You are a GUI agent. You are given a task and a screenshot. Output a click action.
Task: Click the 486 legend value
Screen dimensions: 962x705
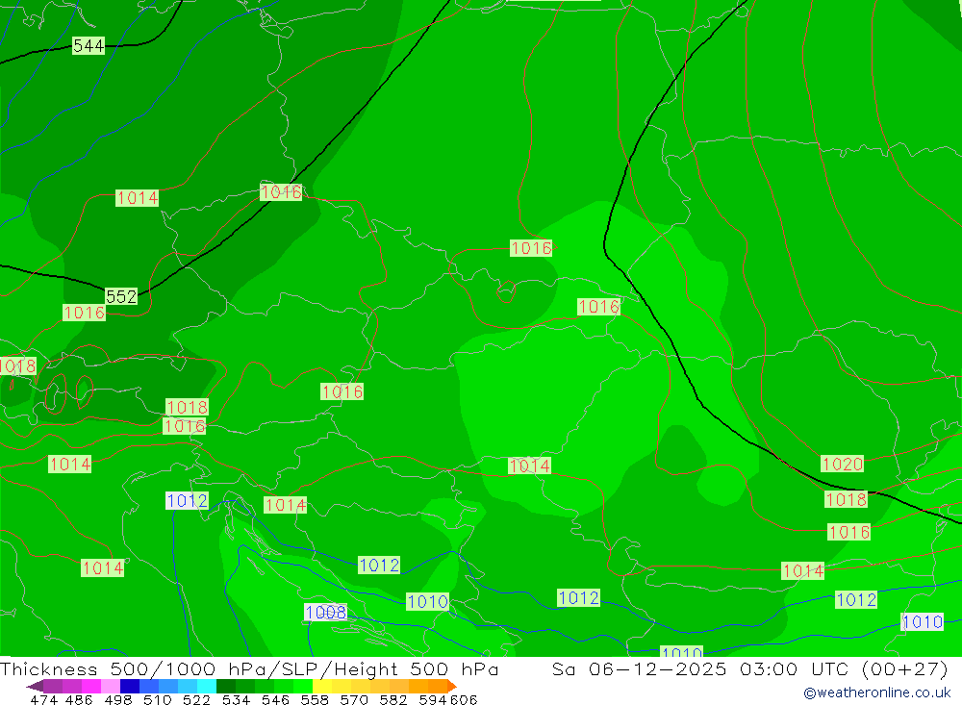[79, 699]
